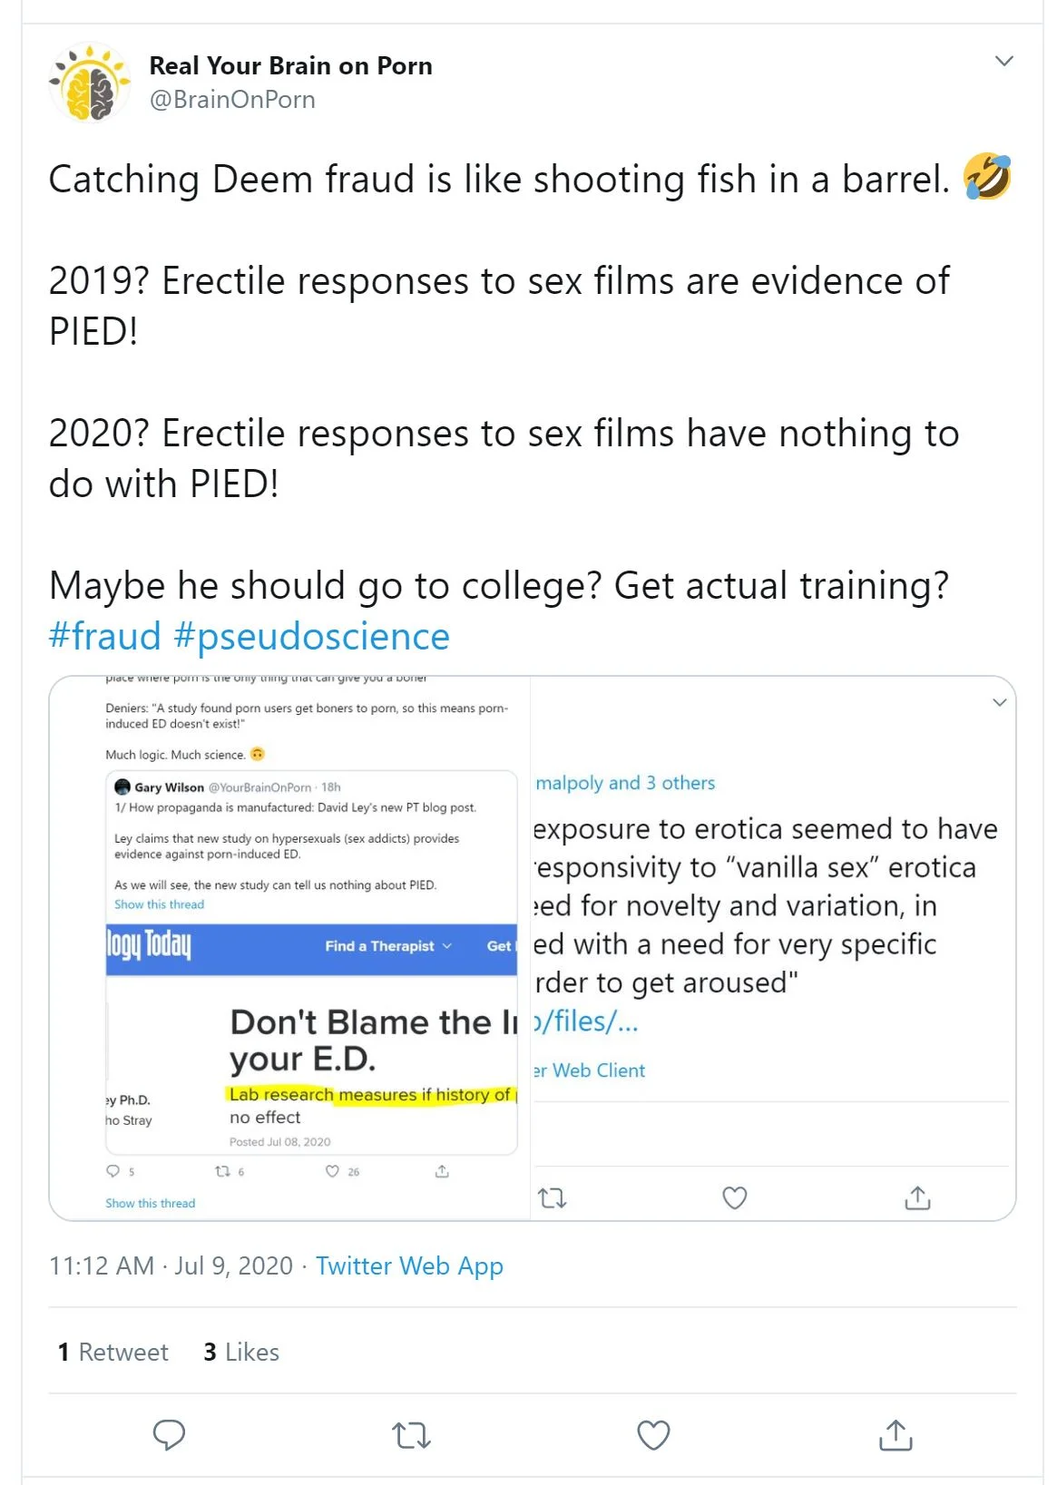The height and width of the screenshot is (1485, 1057).
Task: Open the #pseudoscience hashtag
Action: [311, 636]
